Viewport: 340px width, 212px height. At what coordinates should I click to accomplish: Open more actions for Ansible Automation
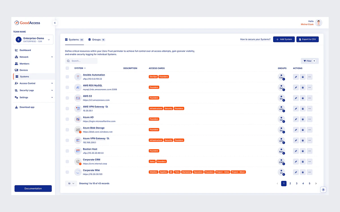click(309, 77)
